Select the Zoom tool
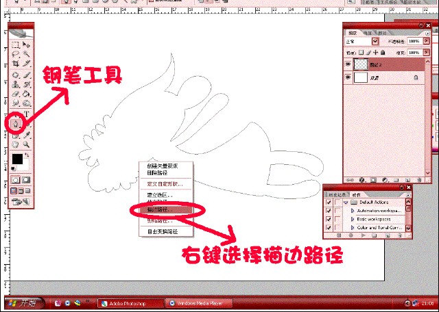 pos(26,144)
